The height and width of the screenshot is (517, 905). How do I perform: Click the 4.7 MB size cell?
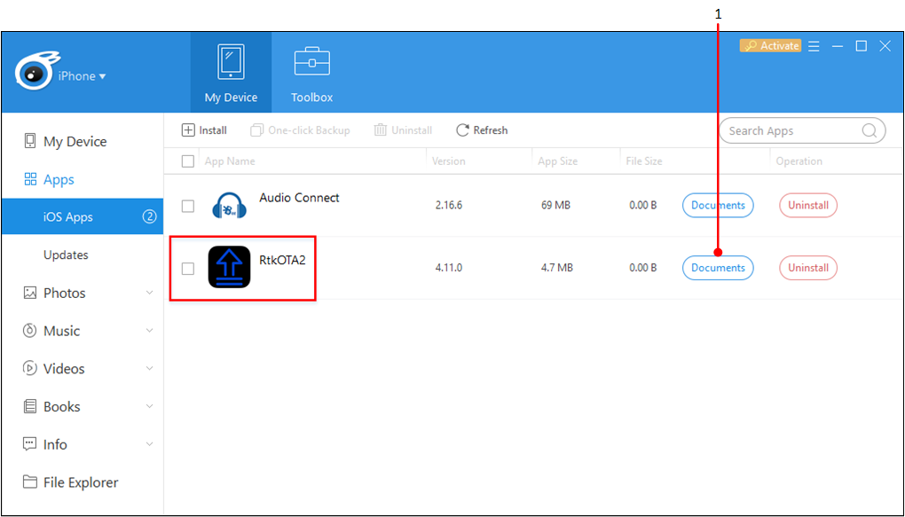(x=557, y=268)
